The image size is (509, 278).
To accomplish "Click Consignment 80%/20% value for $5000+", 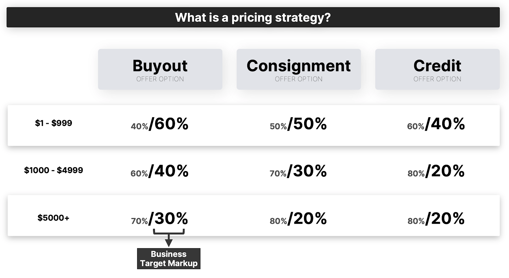I will (x=298, y=219).
